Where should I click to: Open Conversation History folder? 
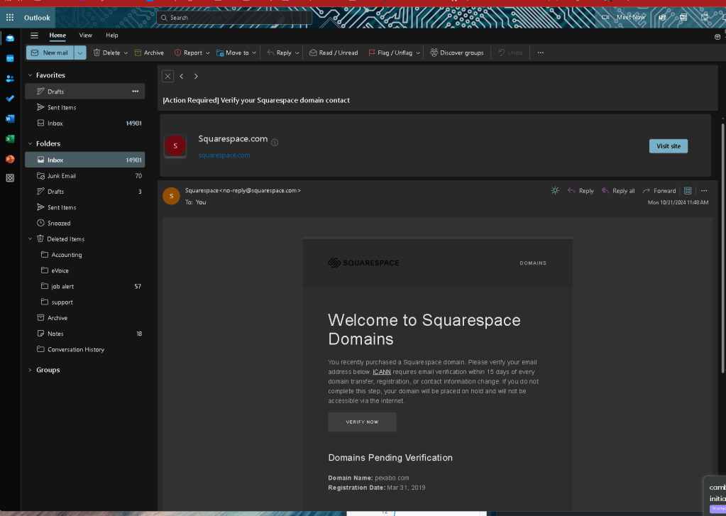(85, 349)
